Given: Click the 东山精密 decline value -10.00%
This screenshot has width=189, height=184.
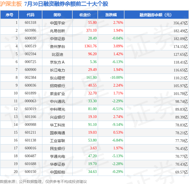Looking at the screenshot, I should pos(117,77).
